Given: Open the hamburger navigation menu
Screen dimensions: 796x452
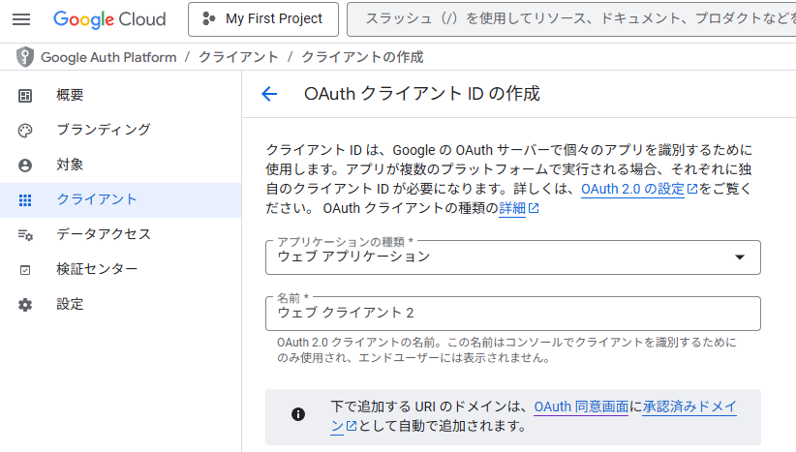Looking at the screenshot, I should 21,19.
